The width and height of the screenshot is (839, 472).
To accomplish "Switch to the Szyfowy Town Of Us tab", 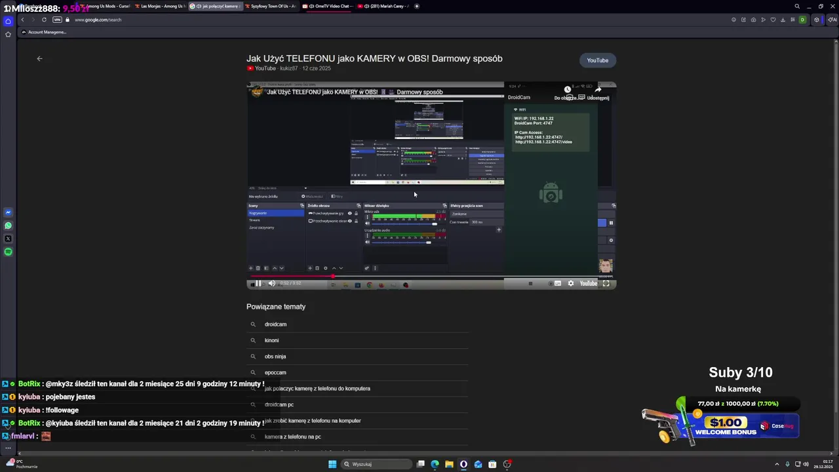I will click(x=270, y=6).
